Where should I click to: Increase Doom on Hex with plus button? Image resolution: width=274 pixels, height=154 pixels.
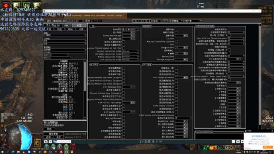pyautogui.click(x=185, y=48)
